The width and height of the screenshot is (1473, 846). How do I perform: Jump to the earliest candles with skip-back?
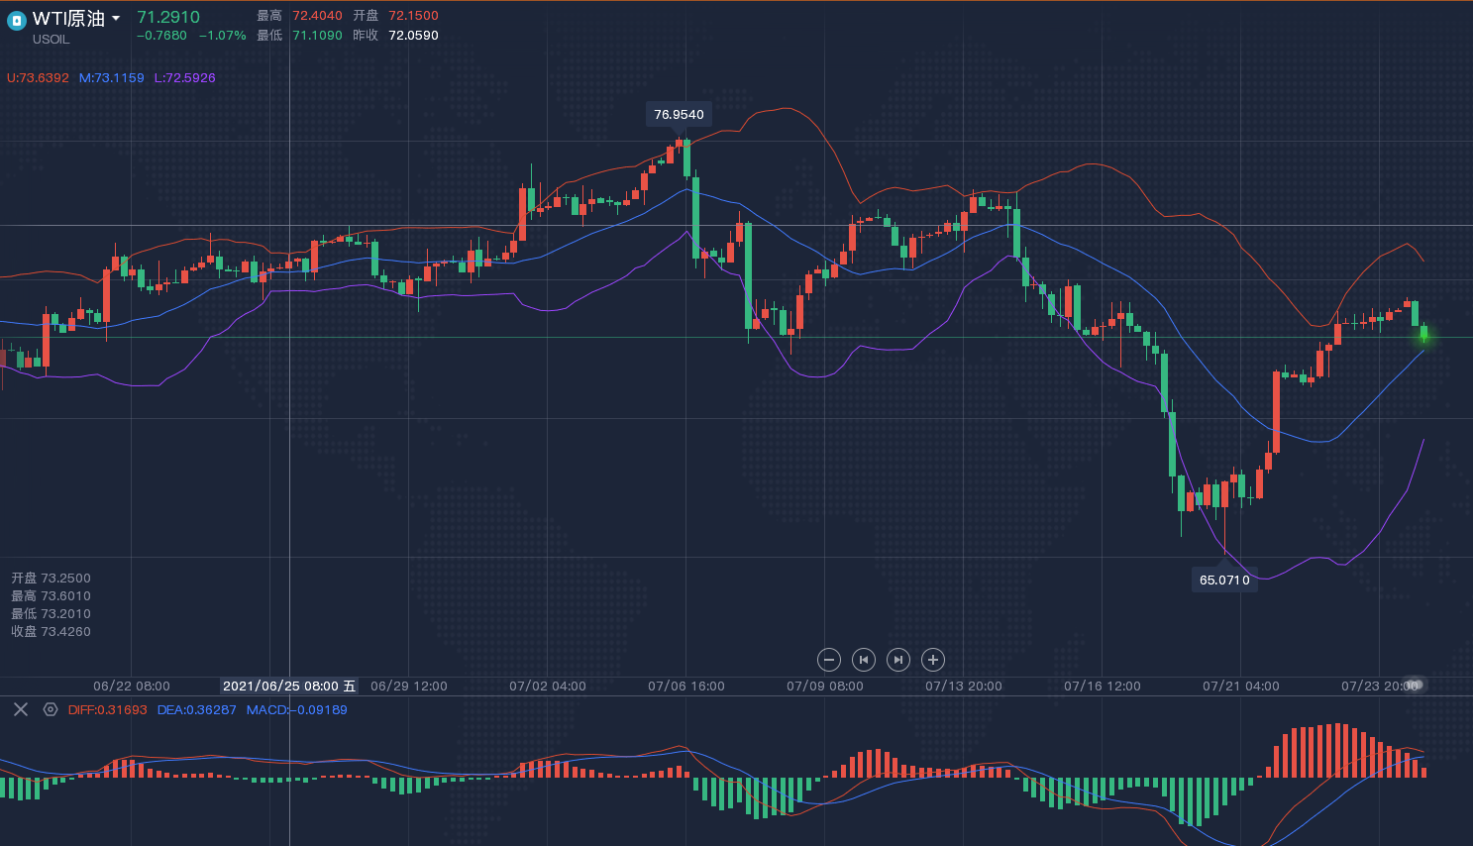(x=864, y=660)
